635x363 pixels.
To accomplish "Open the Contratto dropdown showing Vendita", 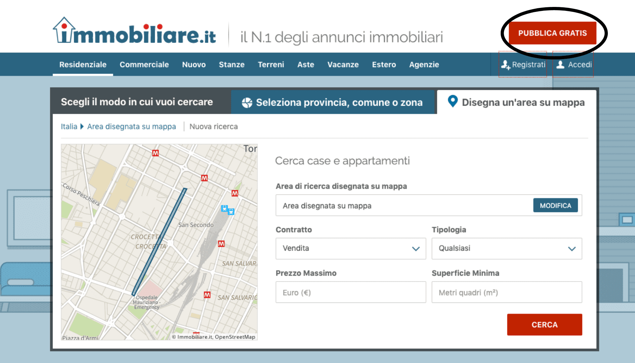I will [351, 248].
